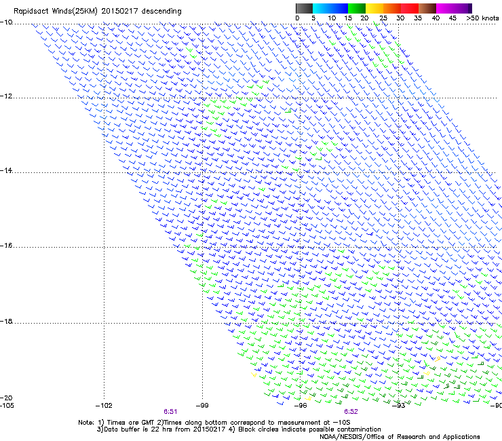Select the "-96" longitude axis label
The width and height of the screenshot is (502, 441).
[x=301, y=406]
